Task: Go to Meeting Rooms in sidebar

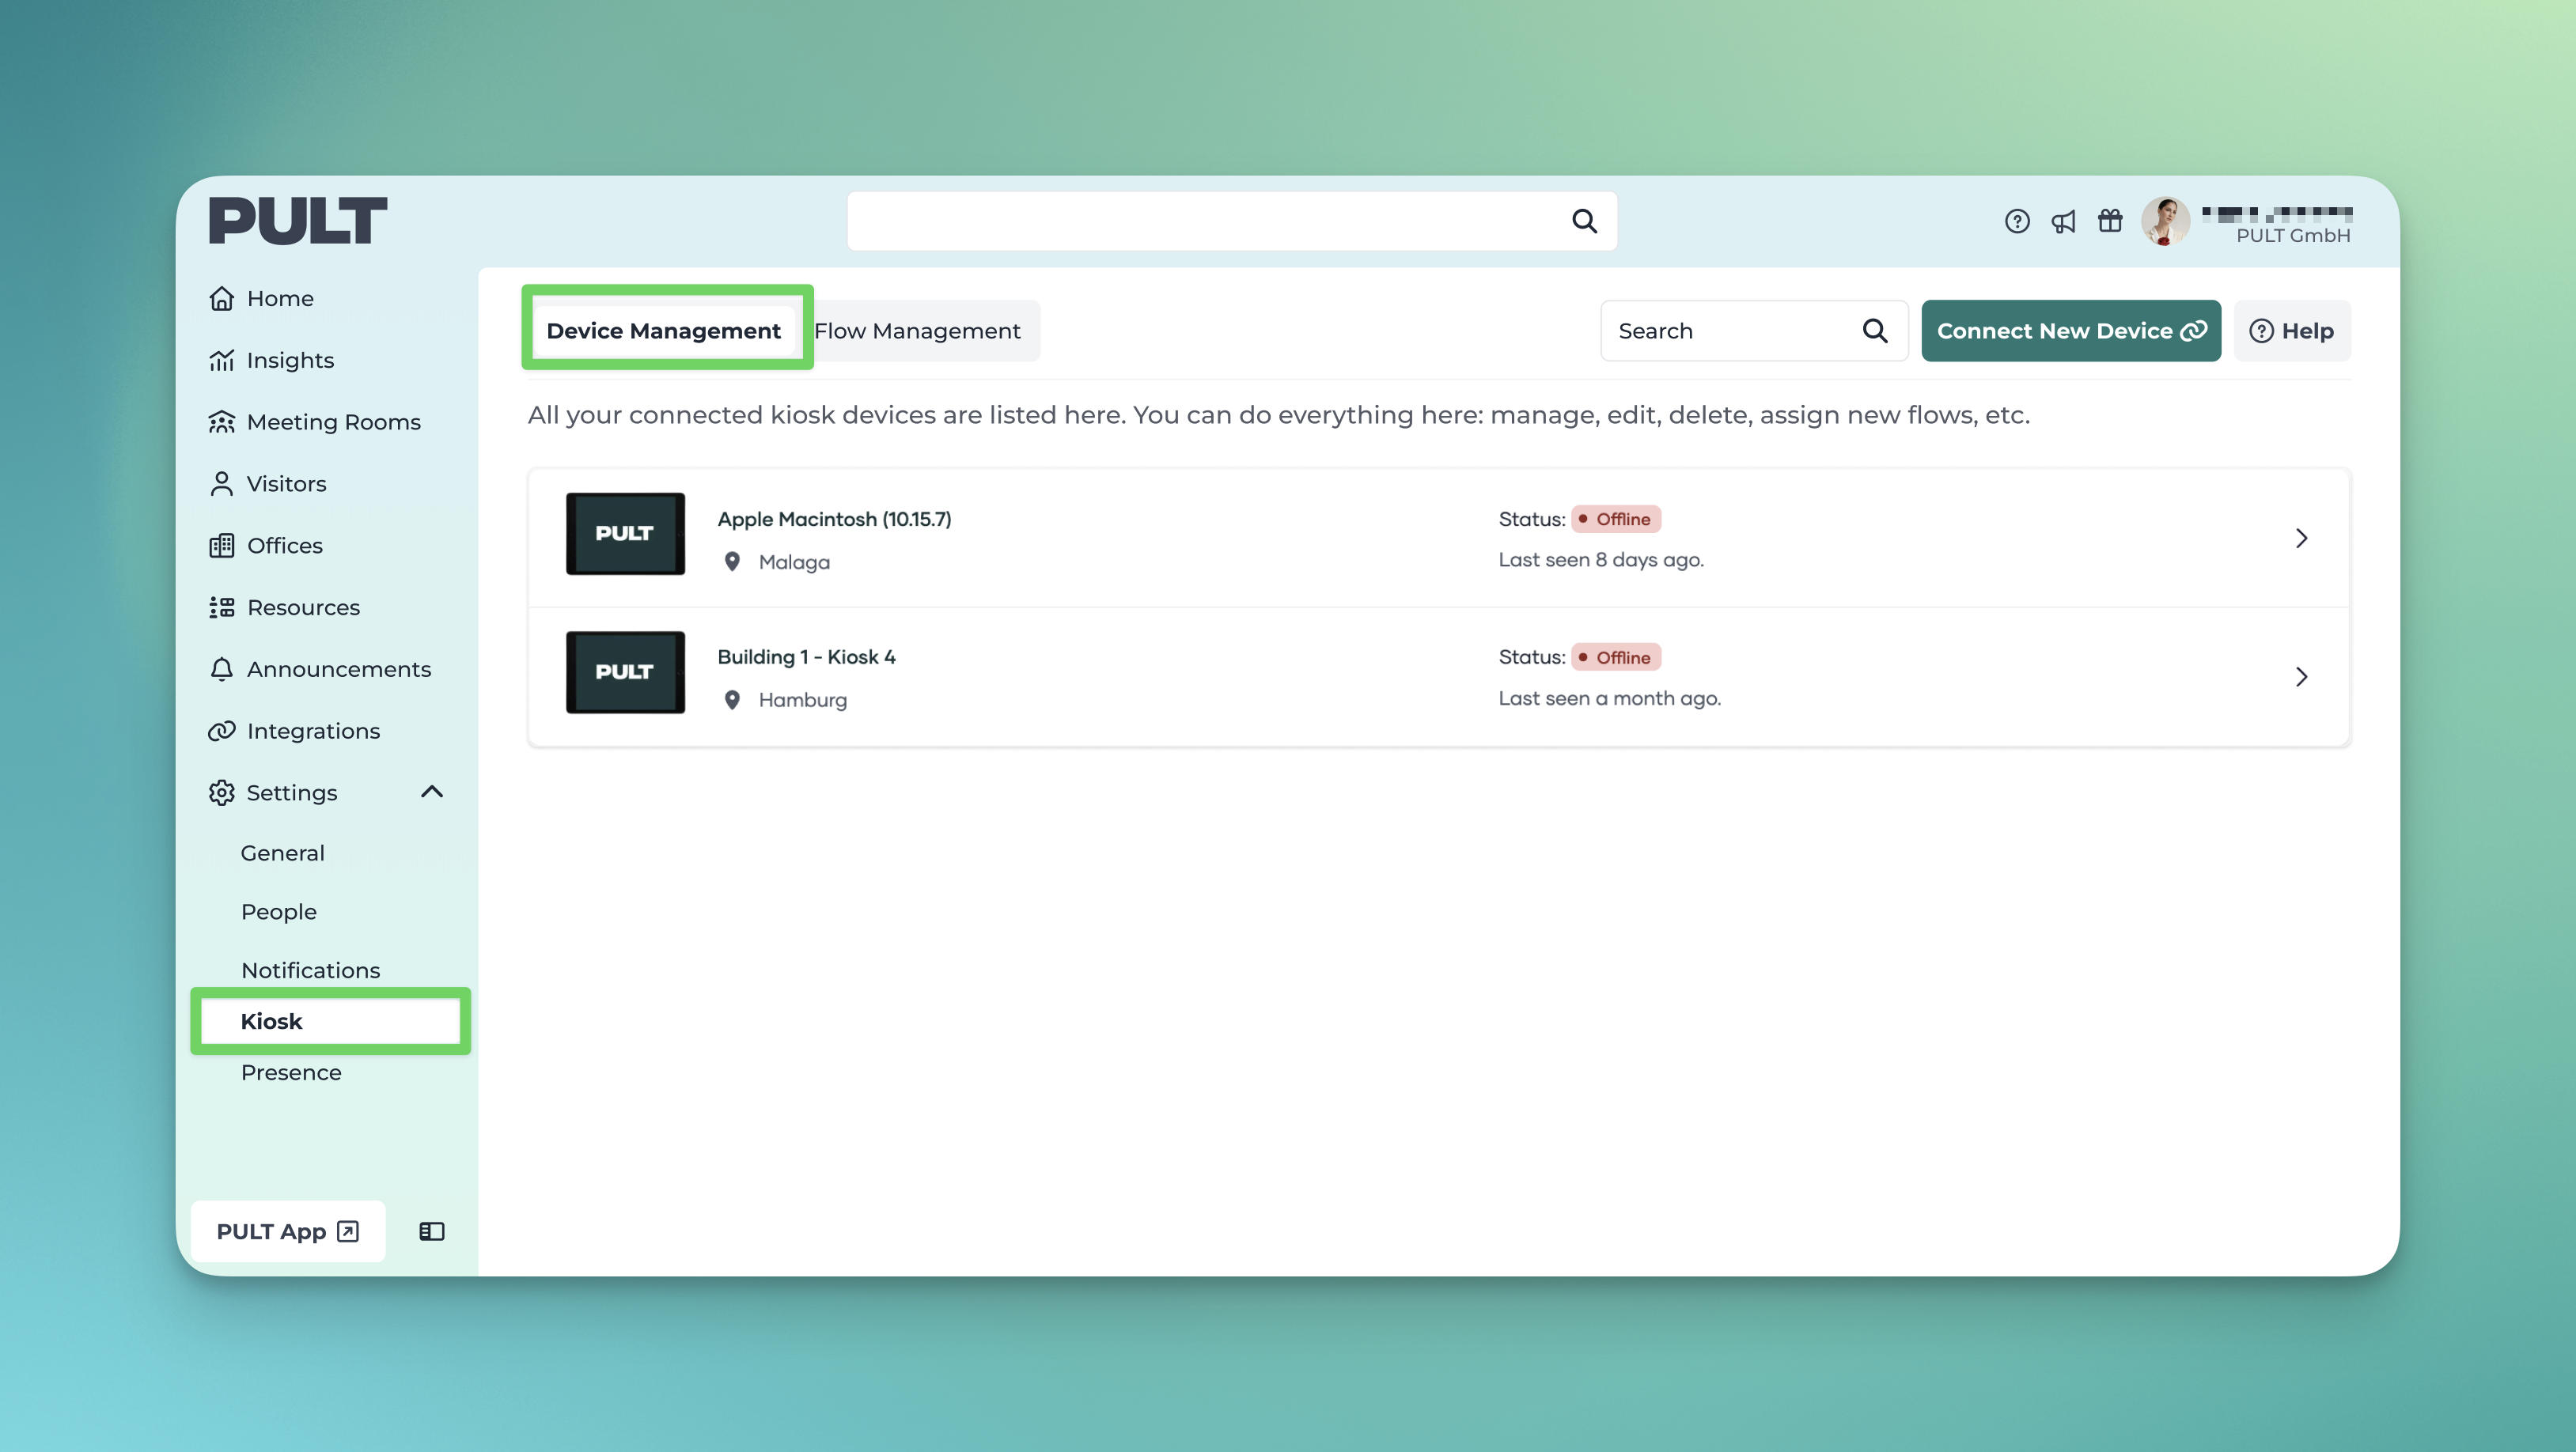Action: click(333, 422)
